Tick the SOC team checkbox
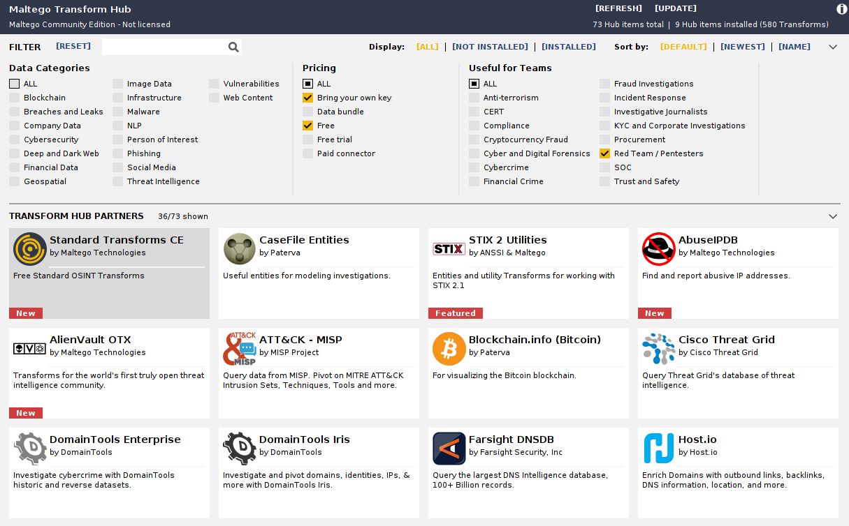Image resolution: width=849 pixels, height=526 pixels. 605,167
